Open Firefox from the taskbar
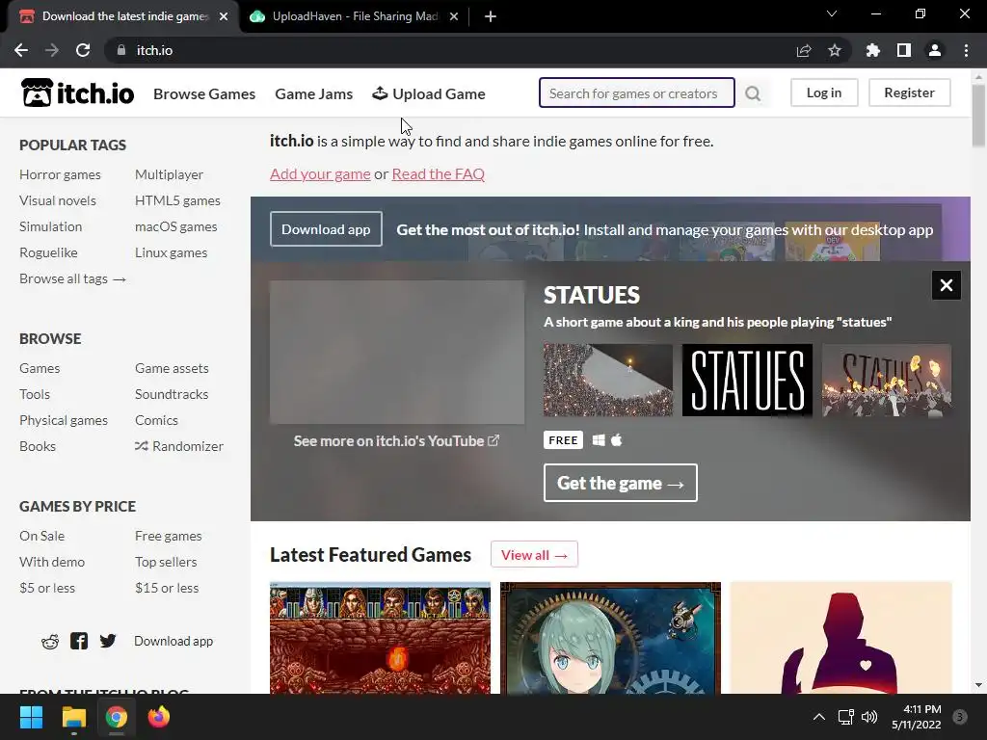987x740 pixels. click(159, 717)
